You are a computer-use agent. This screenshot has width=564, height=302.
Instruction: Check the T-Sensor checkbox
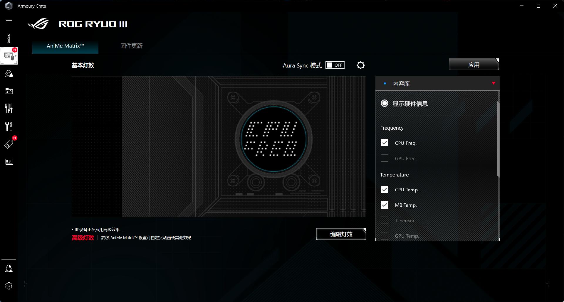click(x=385, y=220)
